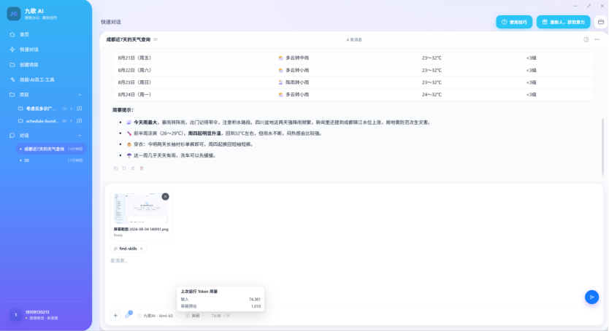The height and width of the screenshot is (331, 609).
Task: Click the 74.4K +1K token counter
Action: [x=221, y=316]
